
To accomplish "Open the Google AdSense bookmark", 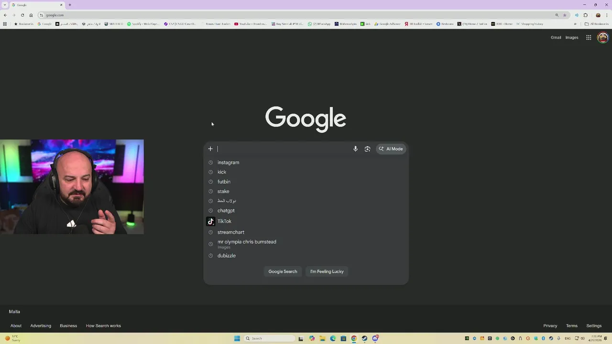I will click(x=387, y=23).
